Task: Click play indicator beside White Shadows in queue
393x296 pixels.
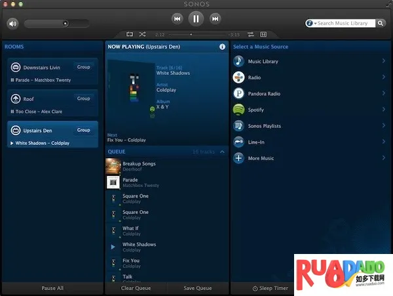Action: point(113,247)
